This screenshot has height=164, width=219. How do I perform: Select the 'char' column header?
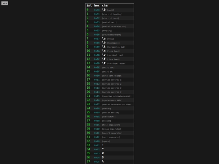tap(105, 5)
